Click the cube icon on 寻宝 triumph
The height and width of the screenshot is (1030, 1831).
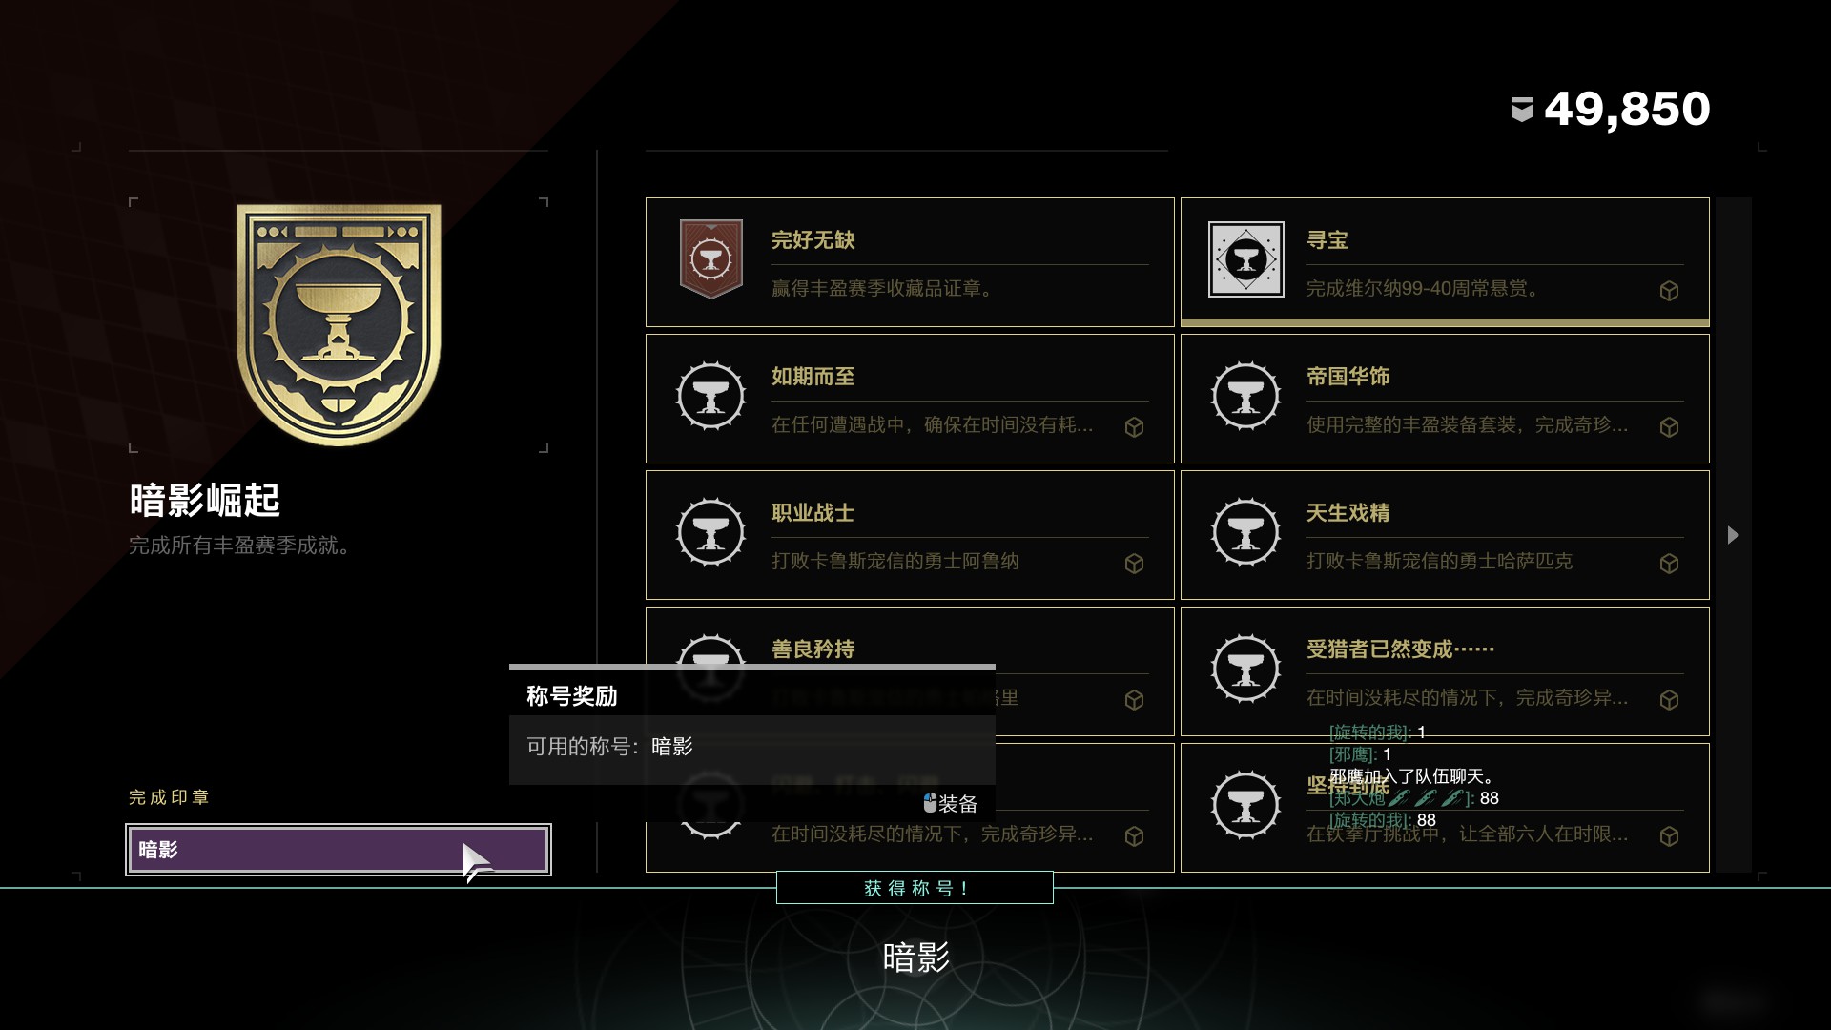[1669, 291]
